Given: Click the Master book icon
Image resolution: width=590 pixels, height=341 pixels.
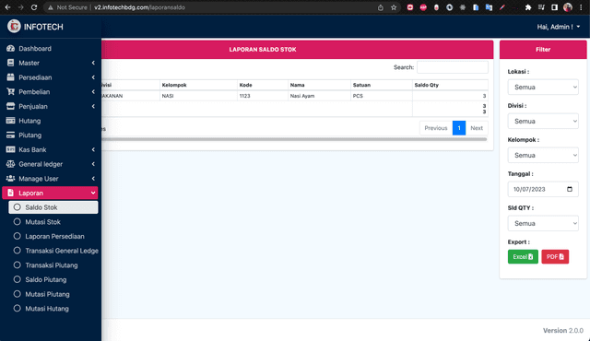Looking at the screenshot, I should (10, 63).
